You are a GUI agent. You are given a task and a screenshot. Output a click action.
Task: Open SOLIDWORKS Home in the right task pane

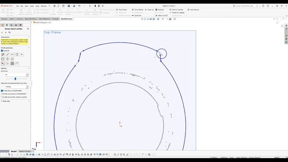[x=286, y=26]
